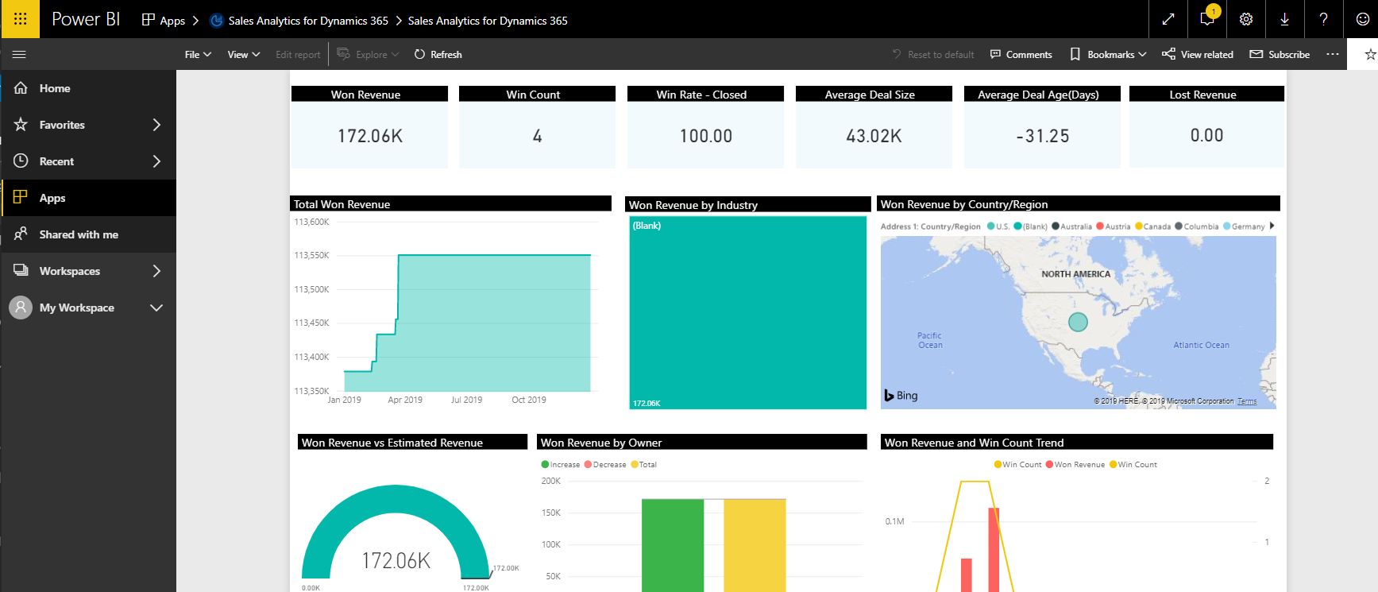This screenshot has width=1378, height=592.
Task: Open the app launcher waffle icon
Action: tap(20, 19)
